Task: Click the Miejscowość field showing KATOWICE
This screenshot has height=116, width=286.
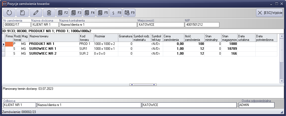Action: pyautogui.click(x=161, y=25)
